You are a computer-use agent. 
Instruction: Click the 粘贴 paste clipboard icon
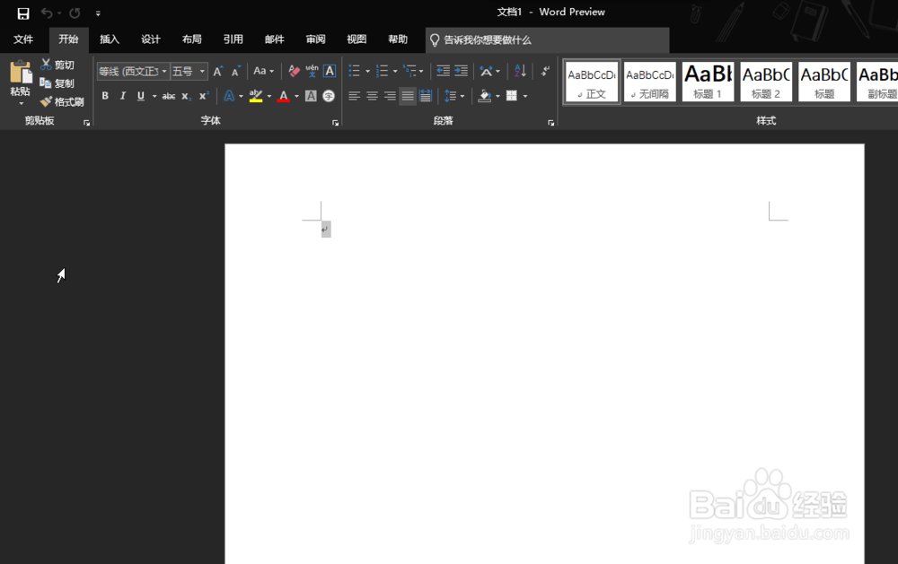pos(20,73)
